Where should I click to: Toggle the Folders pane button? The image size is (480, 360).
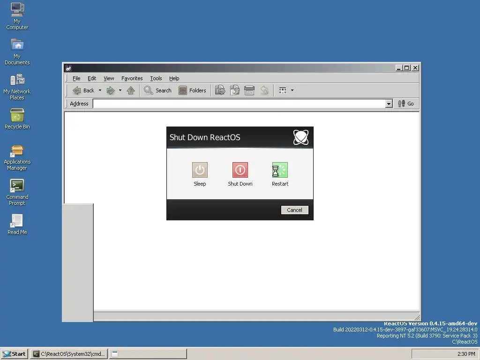tap(192, 90)
